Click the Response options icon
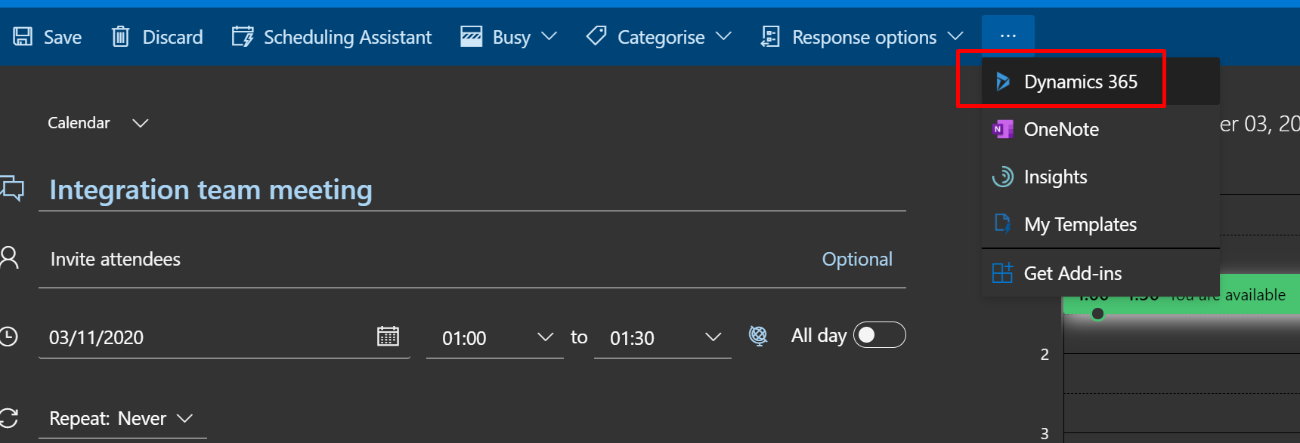This screenshot has height=443, width=1300. (770, 36)
